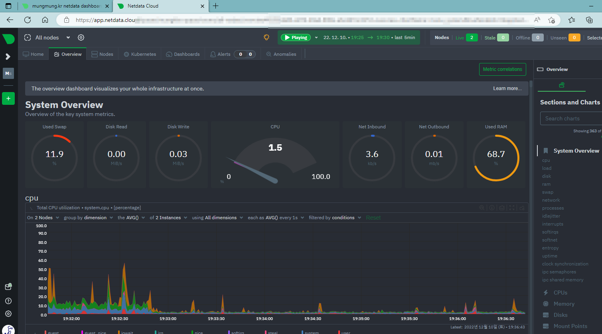The height and width of the screenshot is (334, 602).
Task: Click the lightbulb icon in the header
Action: tap(266, 37)
